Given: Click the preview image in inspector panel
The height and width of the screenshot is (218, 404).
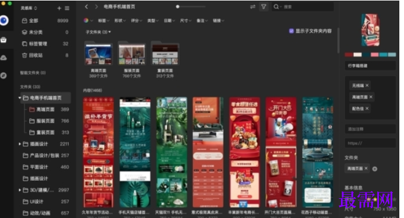Looking at the screenshot, I should 370,30.
